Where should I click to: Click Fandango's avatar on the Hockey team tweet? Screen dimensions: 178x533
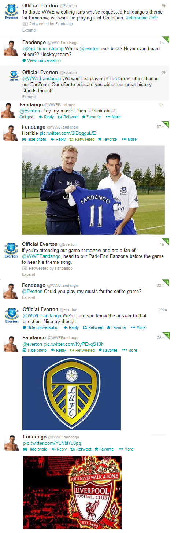[11, 48]
